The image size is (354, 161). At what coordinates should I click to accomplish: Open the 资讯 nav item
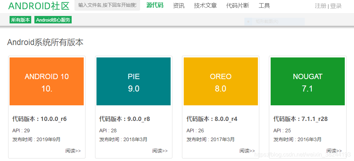[178, 5]
